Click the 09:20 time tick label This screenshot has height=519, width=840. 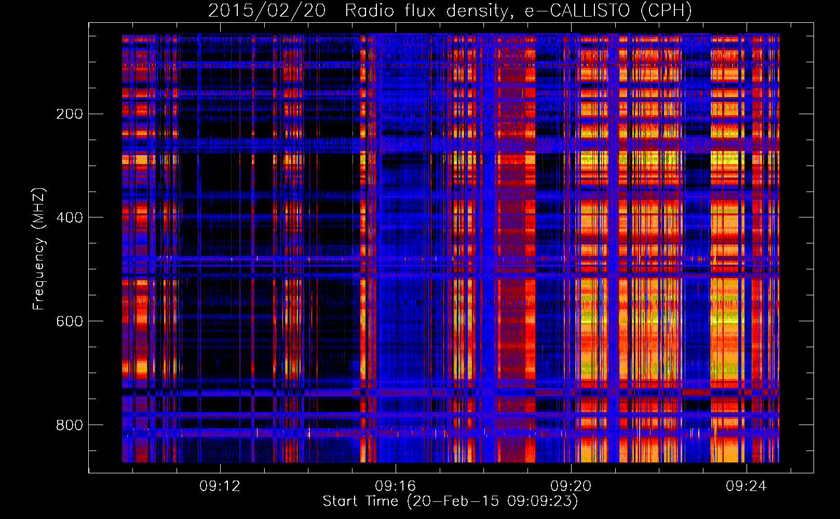(571, 486)
